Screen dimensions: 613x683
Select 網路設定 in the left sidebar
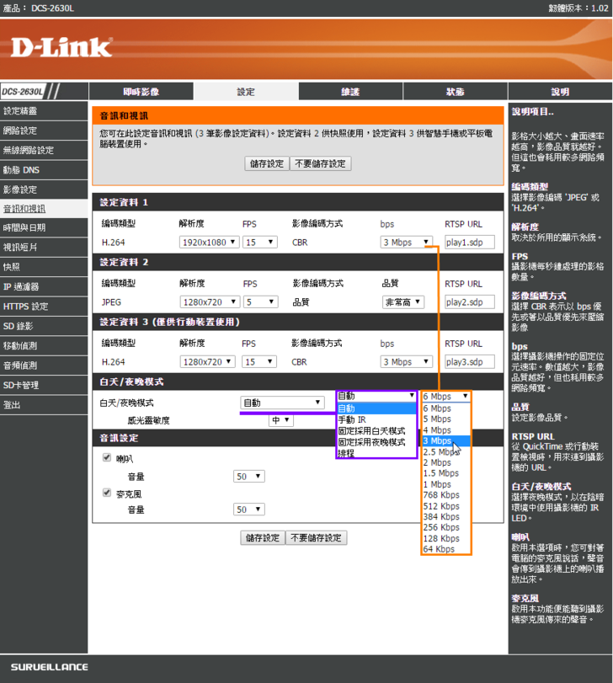point(20,131)
